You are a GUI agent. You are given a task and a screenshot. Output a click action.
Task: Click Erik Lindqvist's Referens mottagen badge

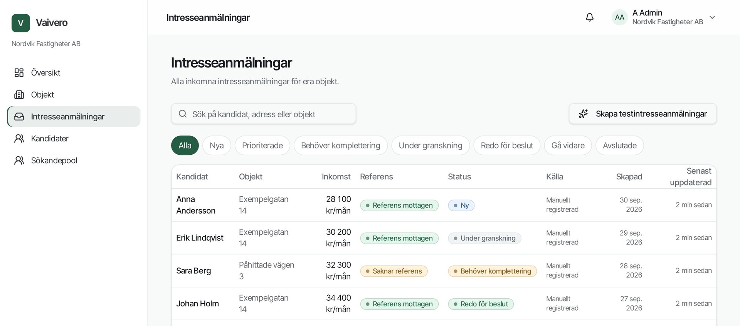399,238
